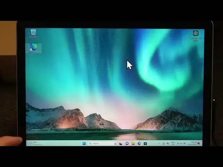Switch the ENG input language indicator
Screen dimensions: 223x167
coord(173,143)
